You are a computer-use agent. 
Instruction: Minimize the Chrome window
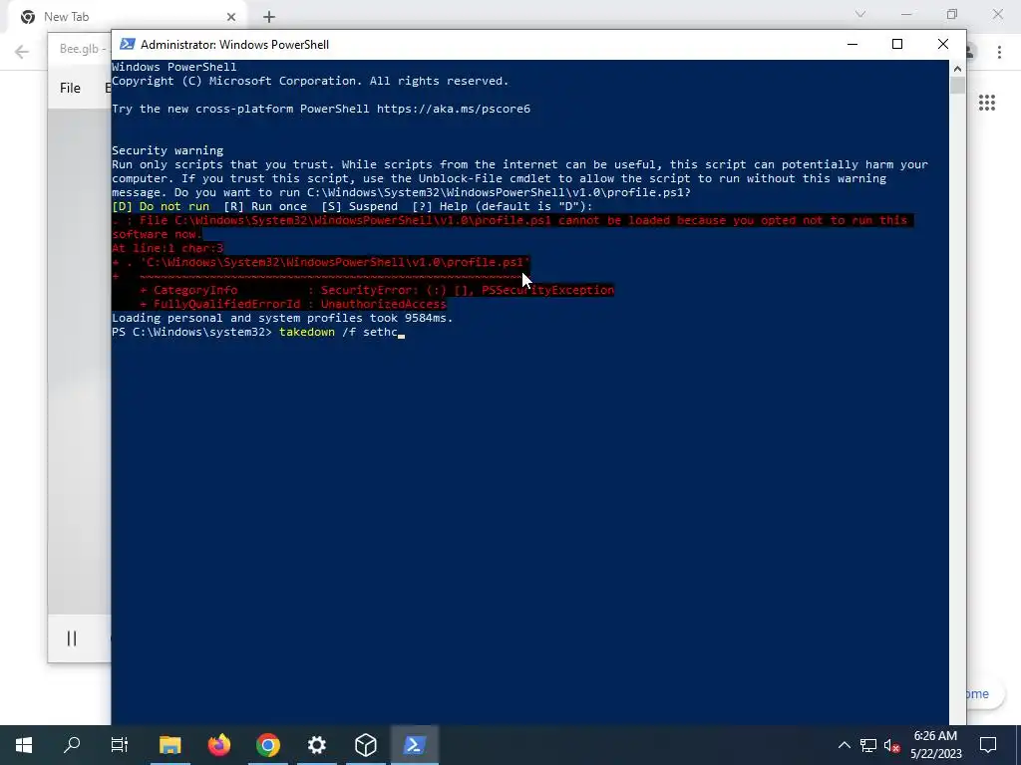tap(906, 14)
